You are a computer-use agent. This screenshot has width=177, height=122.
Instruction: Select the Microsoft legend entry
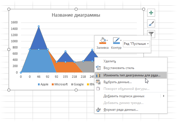pos(60,84)
